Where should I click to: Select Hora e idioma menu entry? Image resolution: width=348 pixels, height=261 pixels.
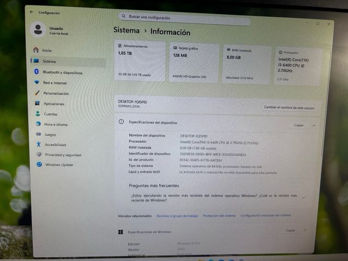point(55,125)
